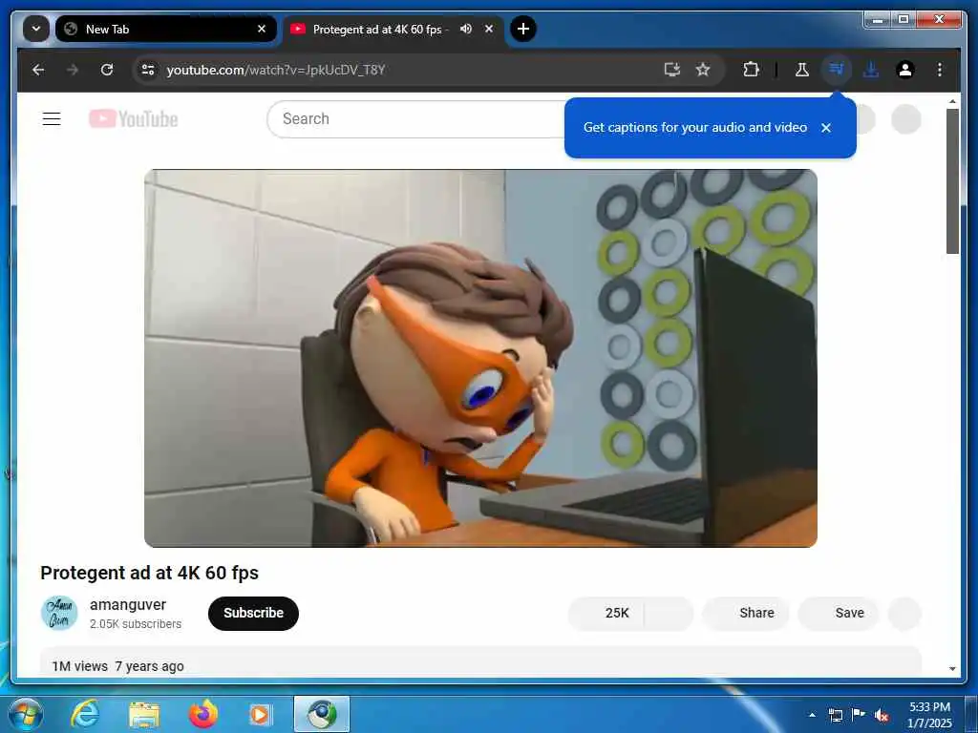Show hidden tray icons arrow
978x733 pixels.
click(812, 715)
